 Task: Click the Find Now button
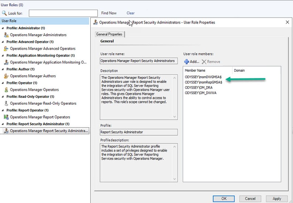(109, 13)
